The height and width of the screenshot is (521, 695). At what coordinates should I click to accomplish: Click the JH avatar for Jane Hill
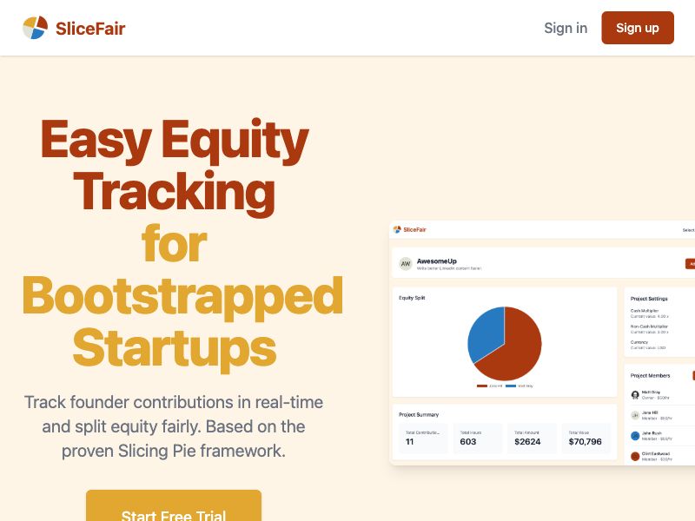coord(635,415)
